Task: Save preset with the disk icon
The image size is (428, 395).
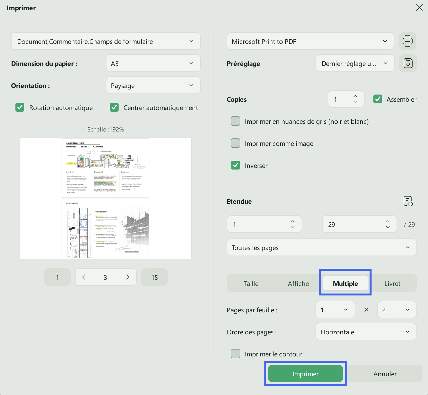Action: (x=408, y=63)
